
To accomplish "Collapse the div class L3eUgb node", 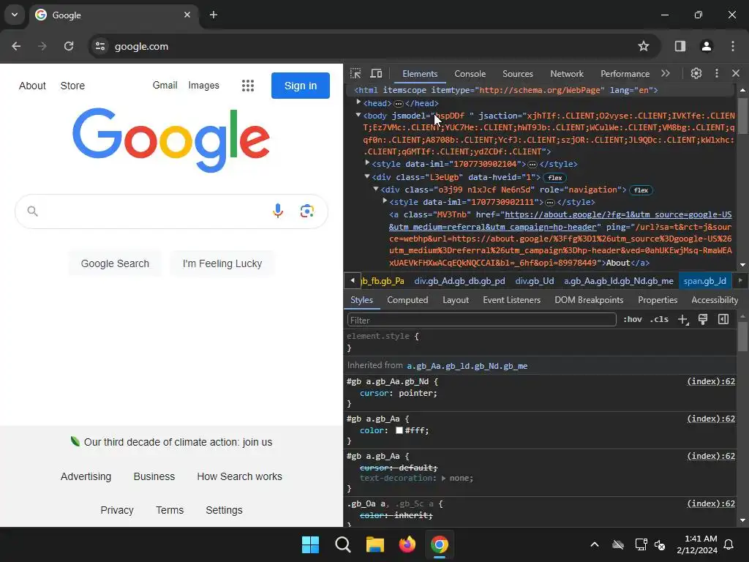I will pyautogui.click(x=367, y=176).
